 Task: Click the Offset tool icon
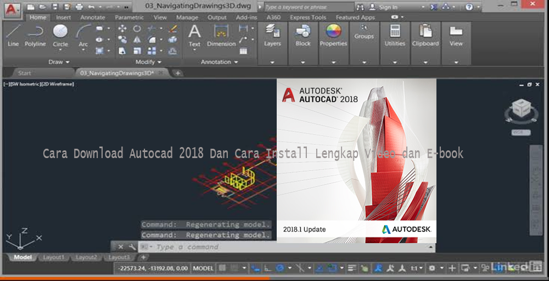(172, 51)
